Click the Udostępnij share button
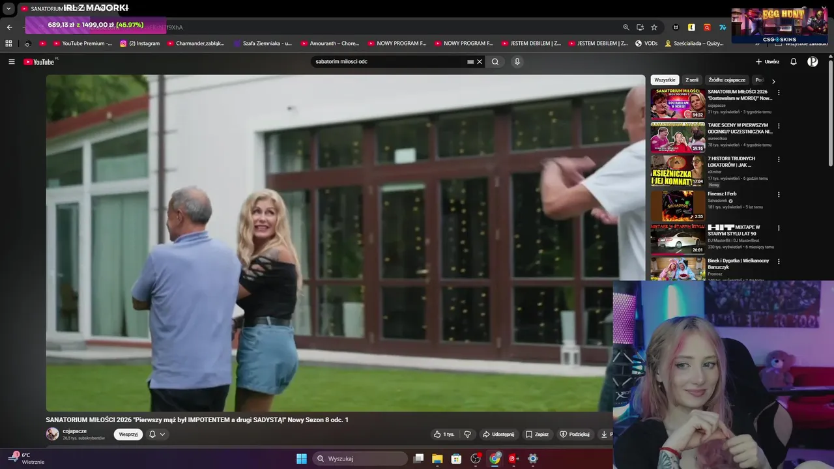Image resolution: width=834 pixels, height=469 pixels. [x=498, y=434]
